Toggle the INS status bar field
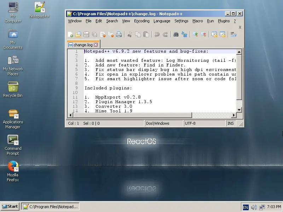The height and width of the screenshot is (212, 283). (231, 123)
